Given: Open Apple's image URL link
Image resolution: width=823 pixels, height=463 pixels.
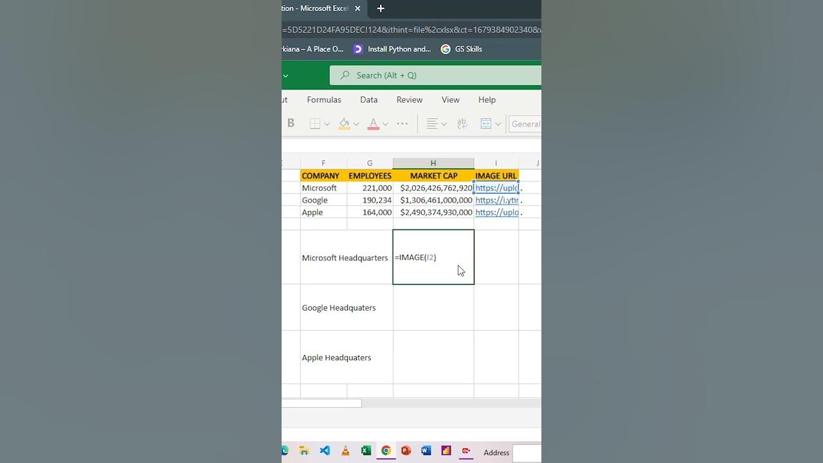Looking at the screenshot, I should click(x=496, y=212).
